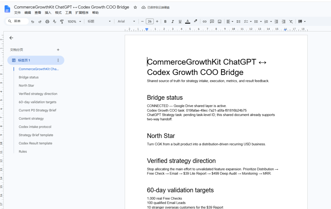
Task: Jump to Verified strategy direction in the outline
Action: pos(38,94)
